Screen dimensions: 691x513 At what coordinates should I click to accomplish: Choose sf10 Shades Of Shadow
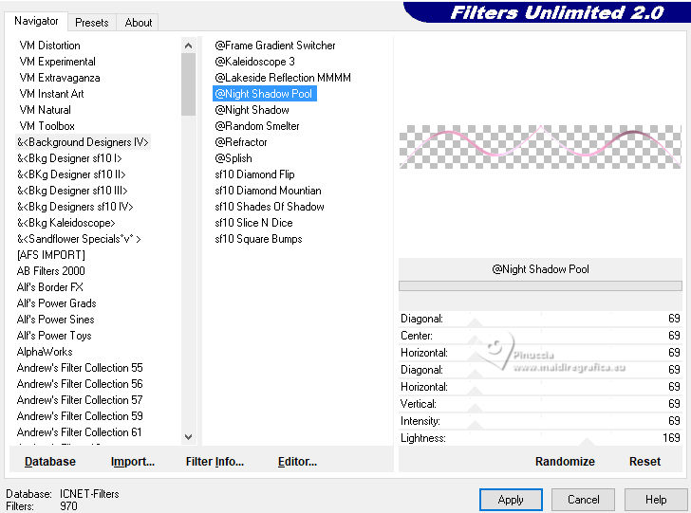click(270, 207)
